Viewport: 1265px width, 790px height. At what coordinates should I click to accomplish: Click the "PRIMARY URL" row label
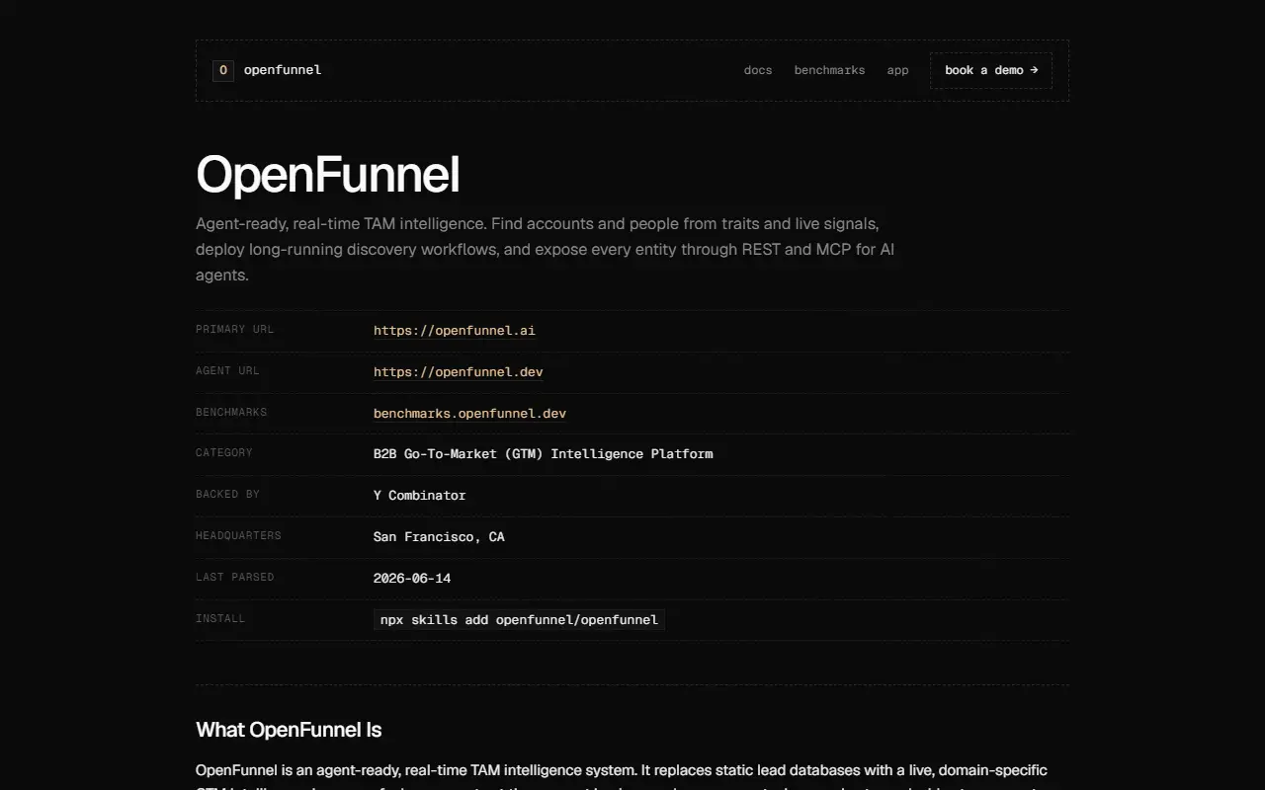coord(234,329)
